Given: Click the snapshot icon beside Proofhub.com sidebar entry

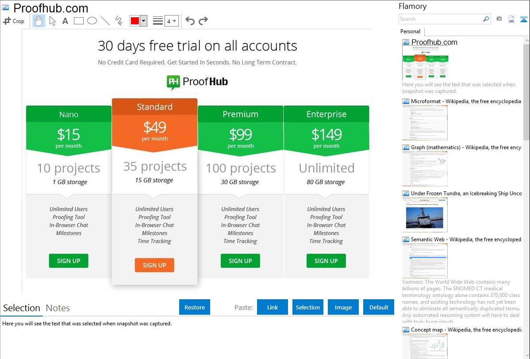Looking at the screenshot, I should 406,42.
